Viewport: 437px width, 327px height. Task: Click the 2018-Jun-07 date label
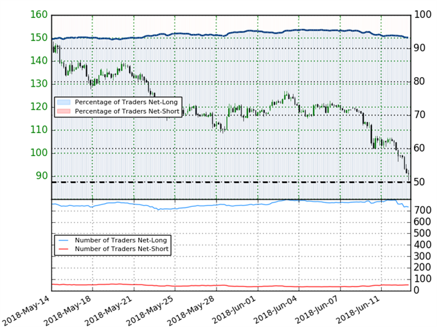(x=316, y=310)
